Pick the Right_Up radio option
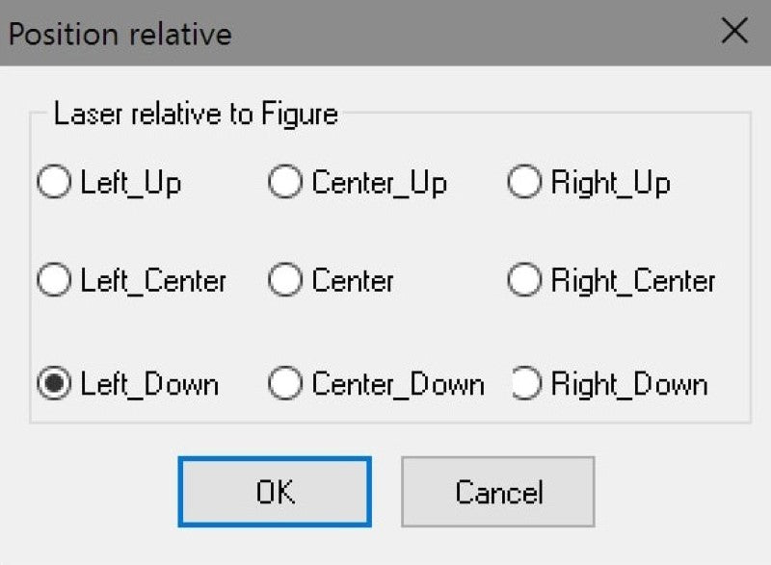This screenshot has height=565, width=771. (x=523, y=183)
